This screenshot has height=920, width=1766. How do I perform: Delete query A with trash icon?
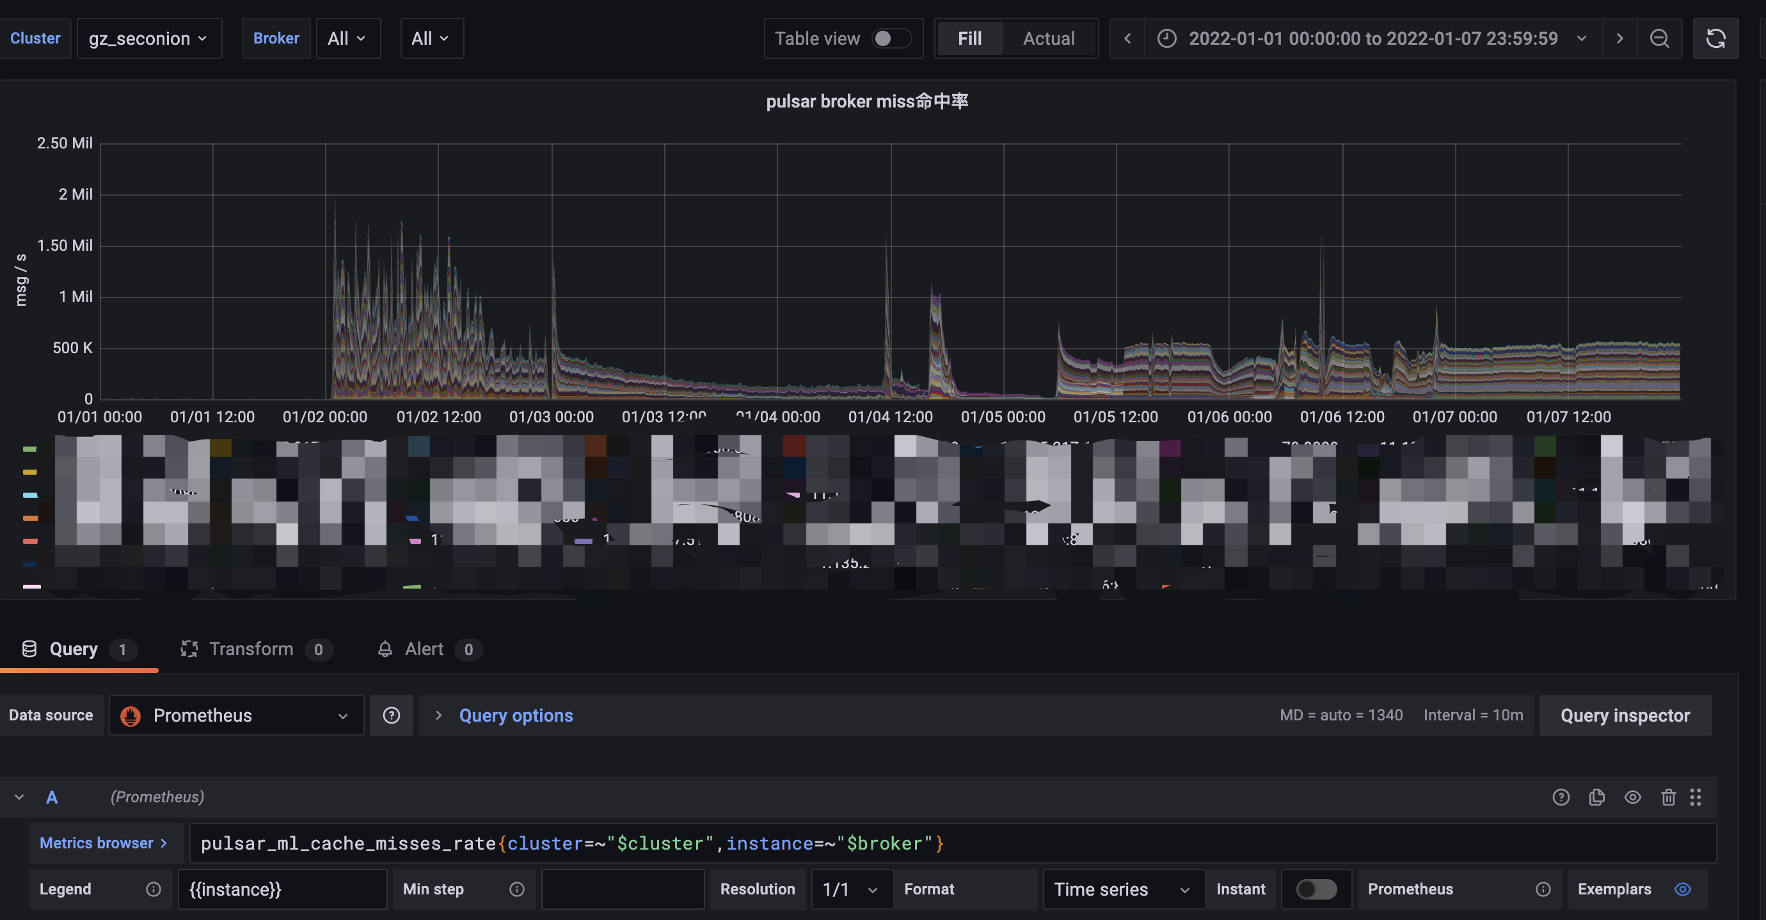point(1668,797)
